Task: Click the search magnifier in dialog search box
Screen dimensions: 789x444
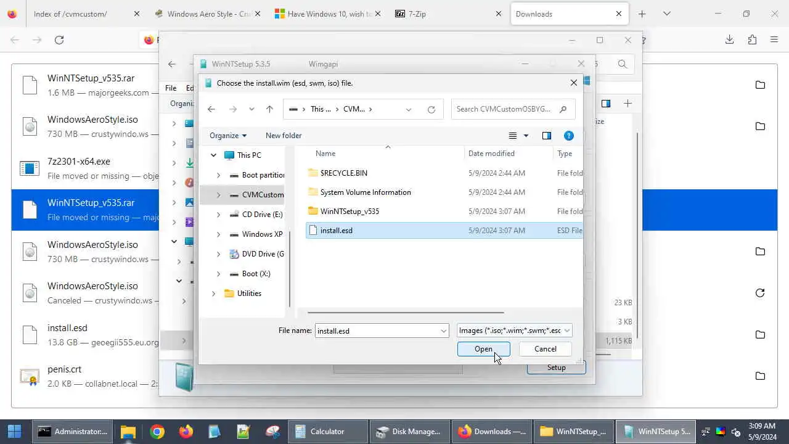Action: [563, 109]
